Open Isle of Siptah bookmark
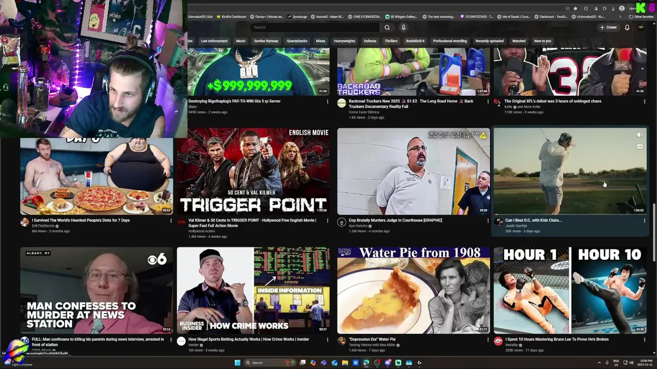 (513, 16)
